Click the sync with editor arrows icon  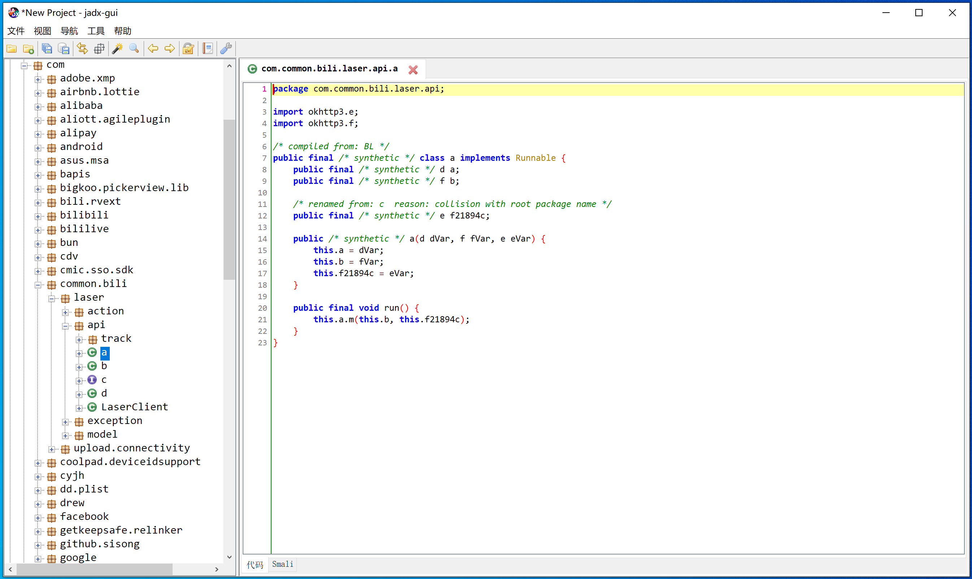[x=82, y=49]
